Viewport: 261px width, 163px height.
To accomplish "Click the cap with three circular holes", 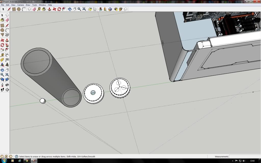I will [120, 88].
